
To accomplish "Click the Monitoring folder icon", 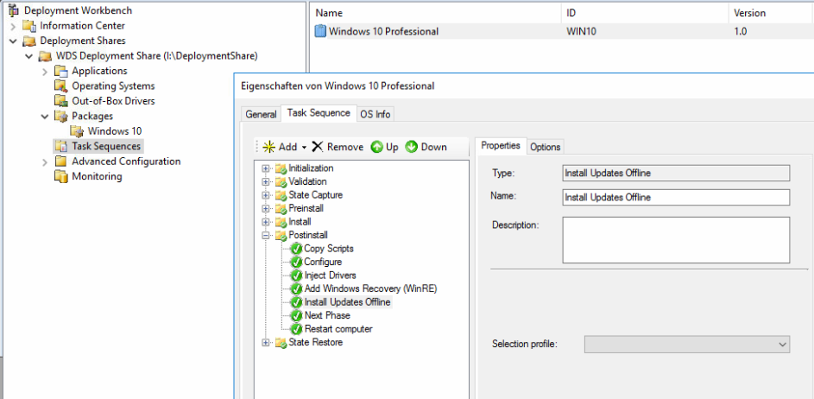I will 61,176.
